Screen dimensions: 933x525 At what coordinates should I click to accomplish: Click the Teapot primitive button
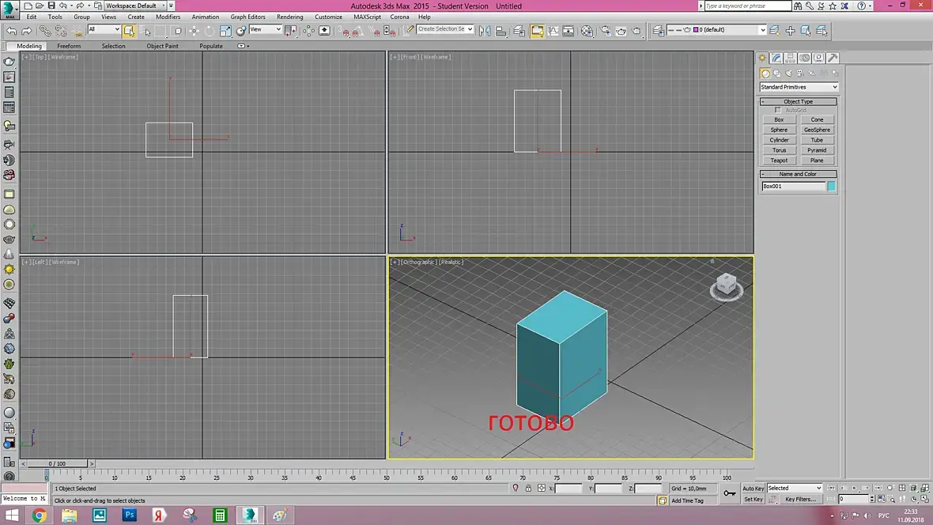pyautogui.click(x=779, y=161)
